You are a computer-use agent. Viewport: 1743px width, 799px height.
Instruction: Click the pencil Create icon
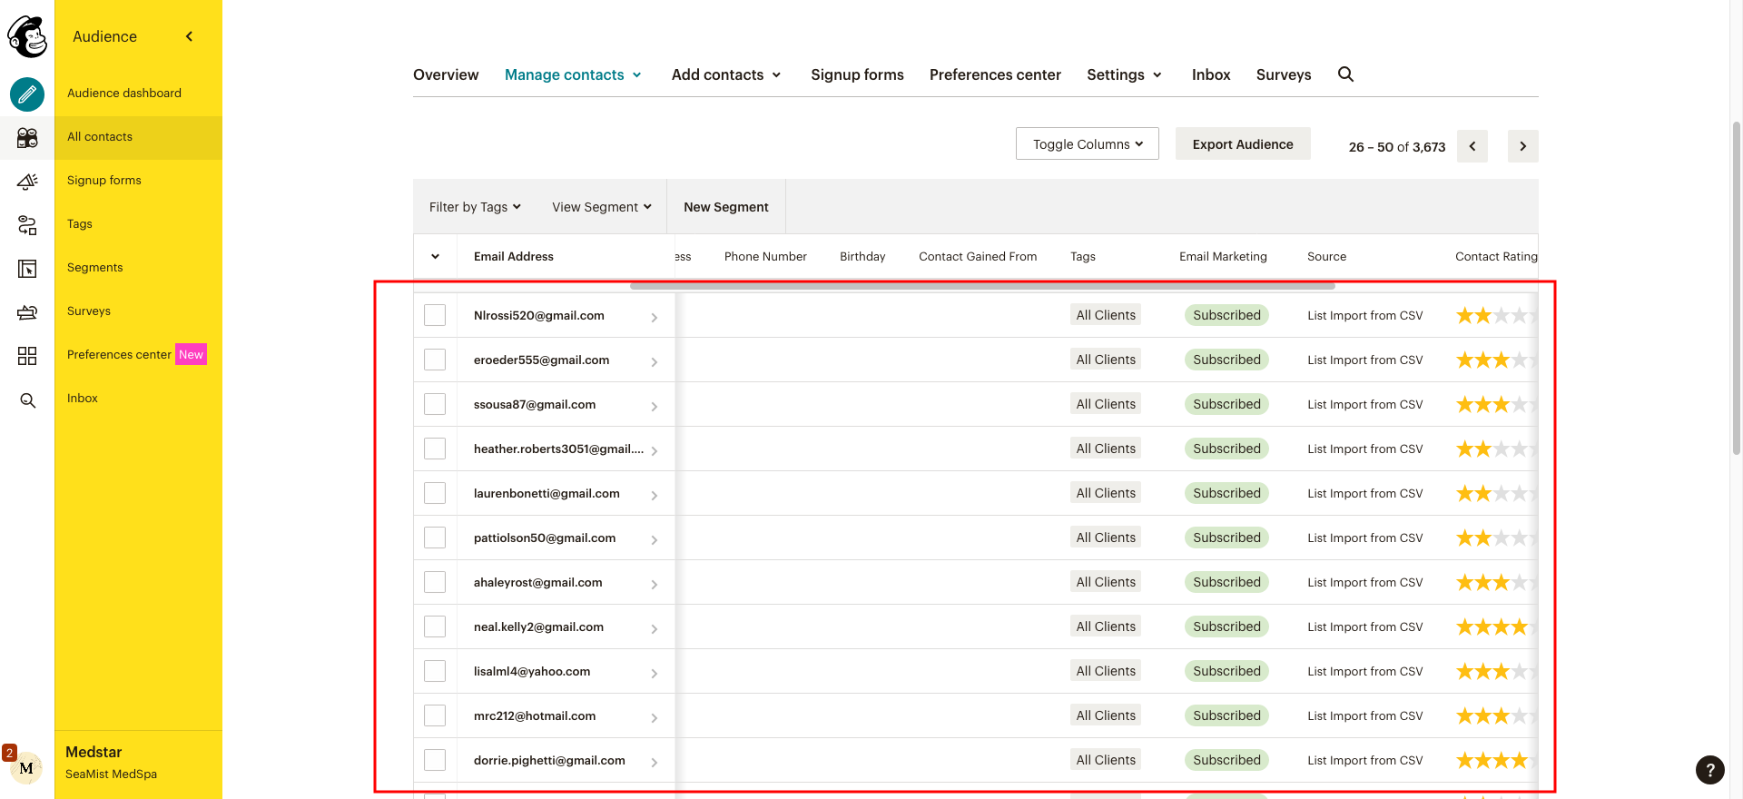27,94
